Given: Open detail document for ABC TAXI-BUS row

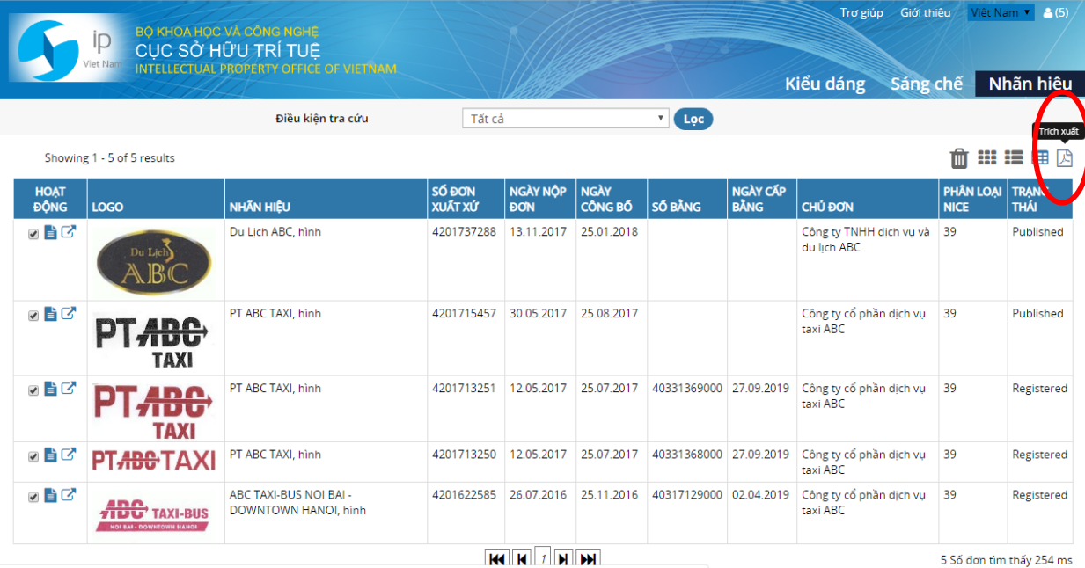Looking at the screenshot, I should pyautogui.click(x=51, y=495).
